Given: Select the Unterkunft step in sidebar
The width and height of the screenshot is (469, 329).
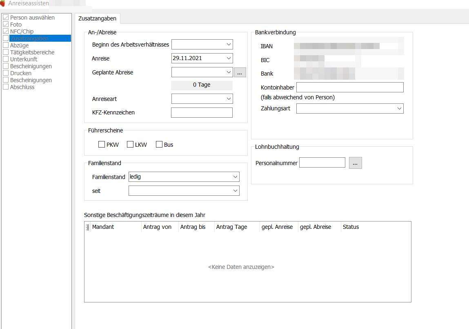Looking at the screenshot, I should [x=24, y=59].
